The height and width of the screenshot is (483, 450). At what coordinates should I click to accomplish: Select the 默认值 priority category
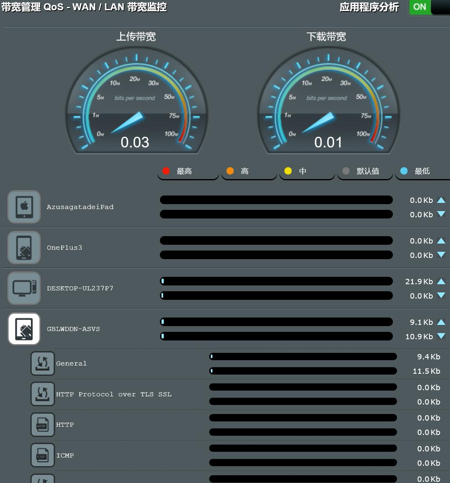(x=365, y=171)
